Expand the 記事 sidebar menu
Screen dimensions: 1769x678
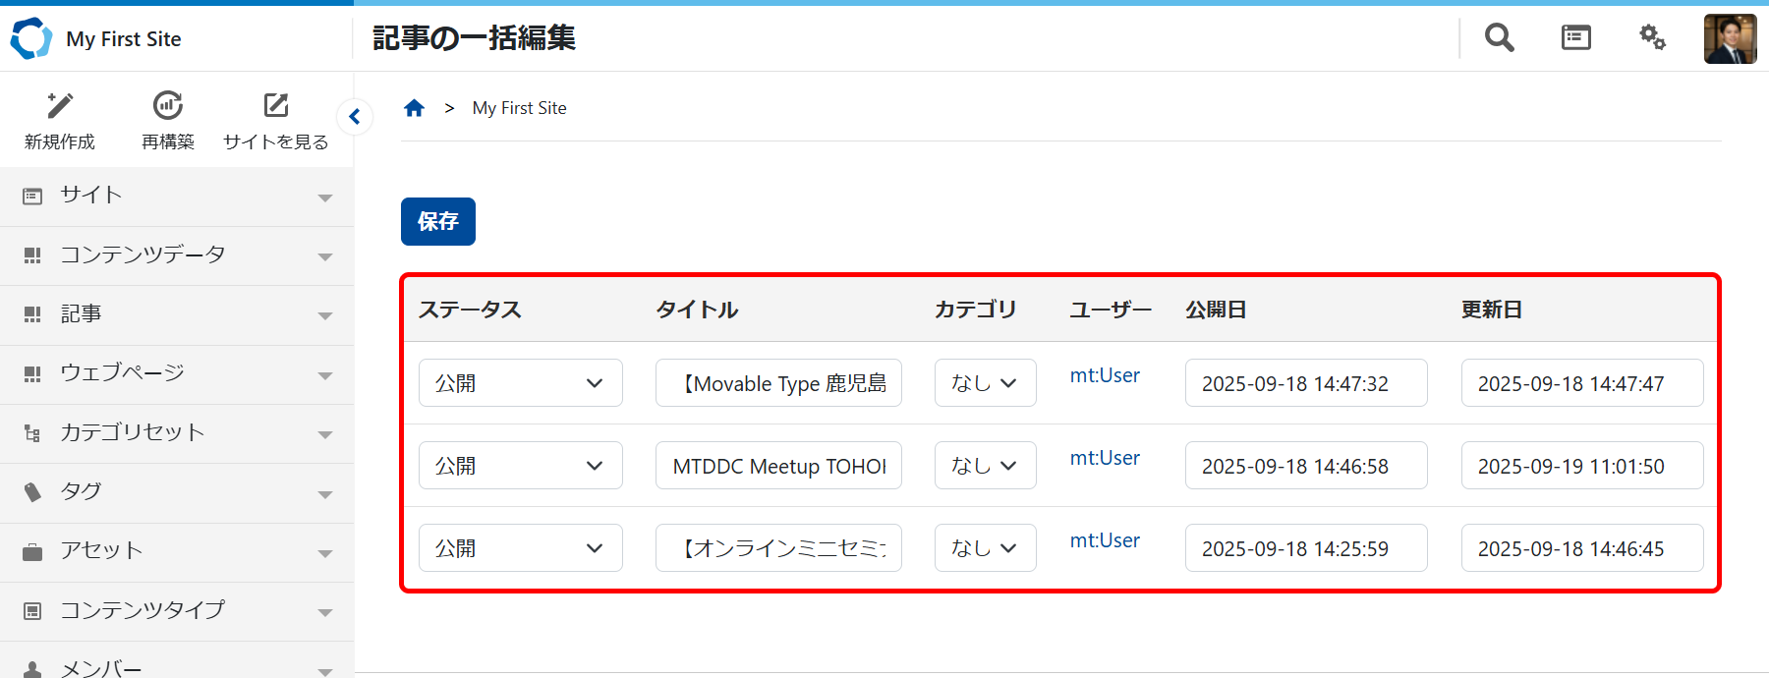177,314
